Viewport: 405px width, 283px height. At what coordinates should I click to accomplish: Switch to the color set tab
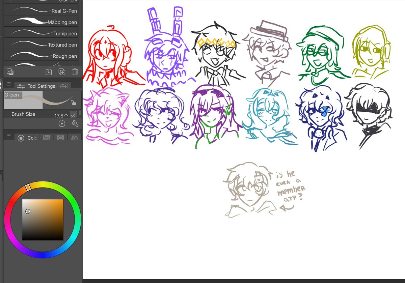point(60,137)
